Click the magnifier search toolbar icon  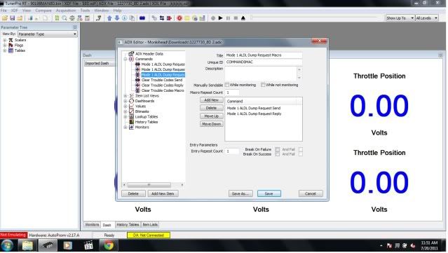[x=65, y=18]
